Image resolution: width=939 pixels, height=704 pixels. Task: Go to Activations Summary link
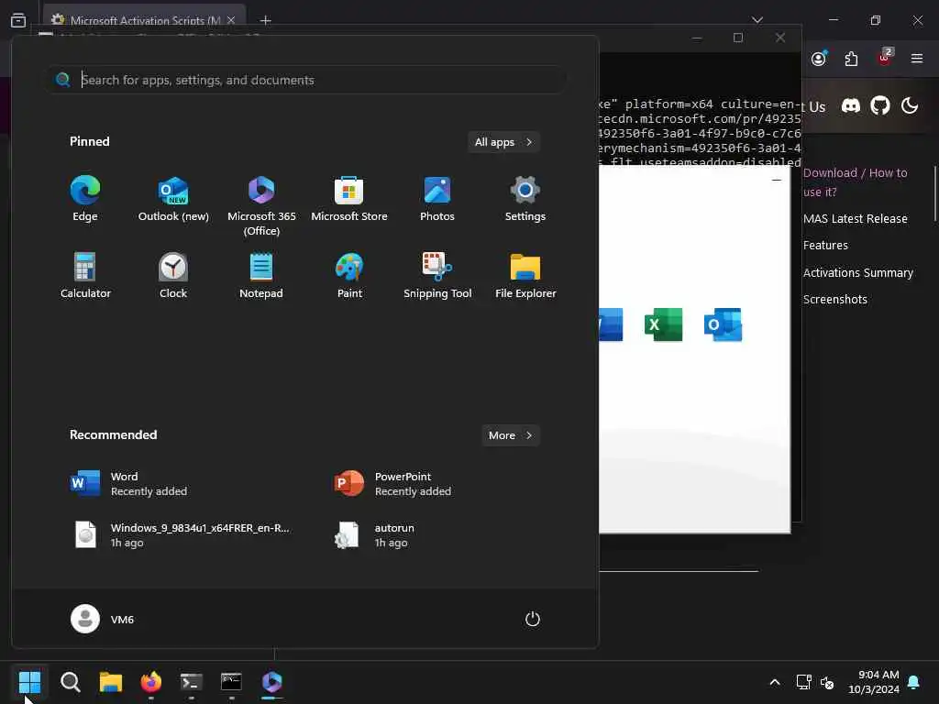click(x=857, y=272)
